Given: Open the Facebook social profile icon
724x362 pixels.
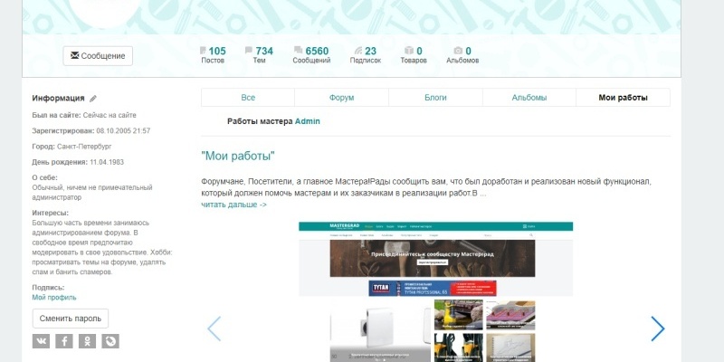Looking at the screenshot, I should tap(64, 341).
